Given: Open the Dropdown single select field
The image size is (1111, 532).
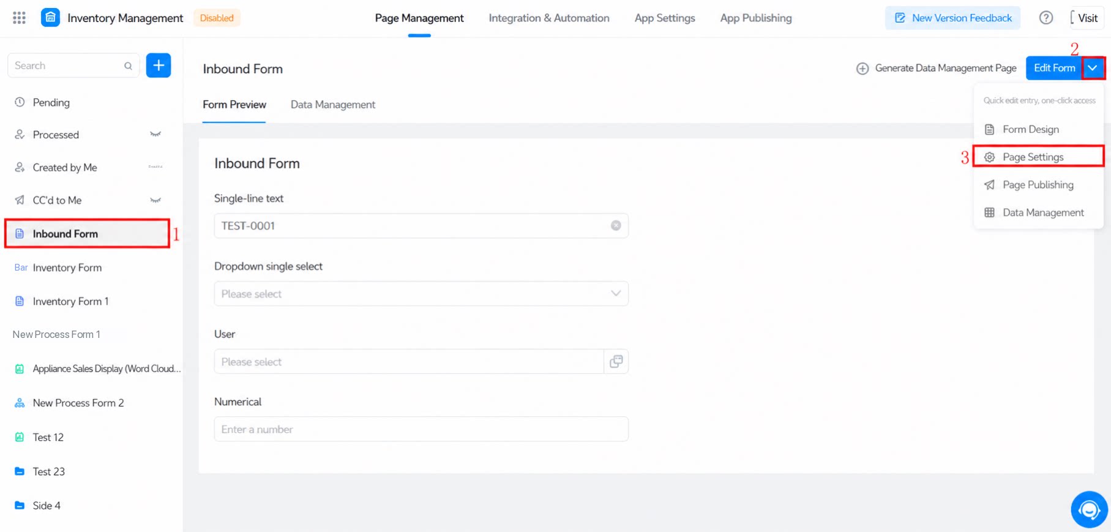Looking at the screenshot, I should 421,294.
